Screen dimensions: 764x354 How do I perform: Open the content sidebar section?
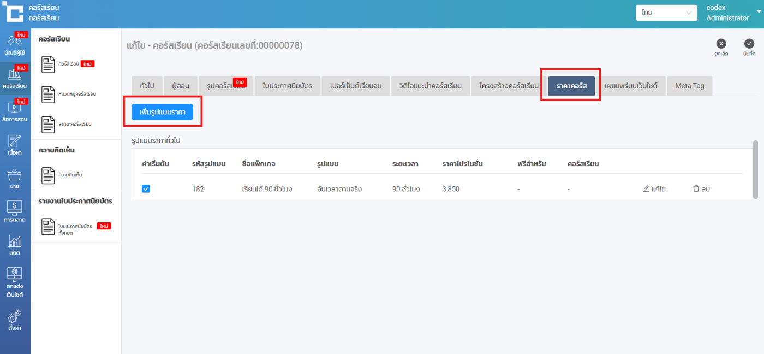pos(15,145)
